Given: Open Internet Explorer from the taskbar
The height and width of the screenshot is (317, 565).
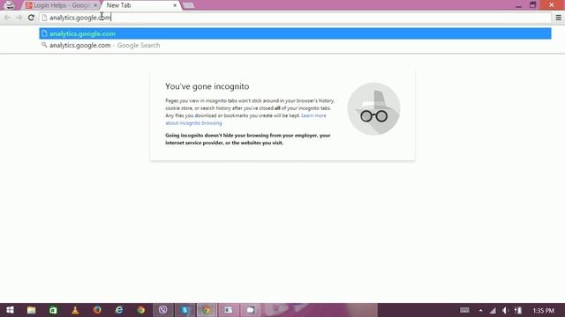Looking at the screenshot, I should point(119,310).
